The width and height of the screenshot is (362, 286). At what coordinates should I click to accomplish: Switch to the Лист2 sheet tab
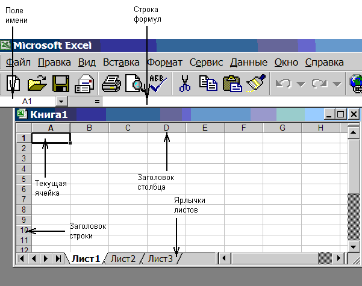tap(123, 258)
